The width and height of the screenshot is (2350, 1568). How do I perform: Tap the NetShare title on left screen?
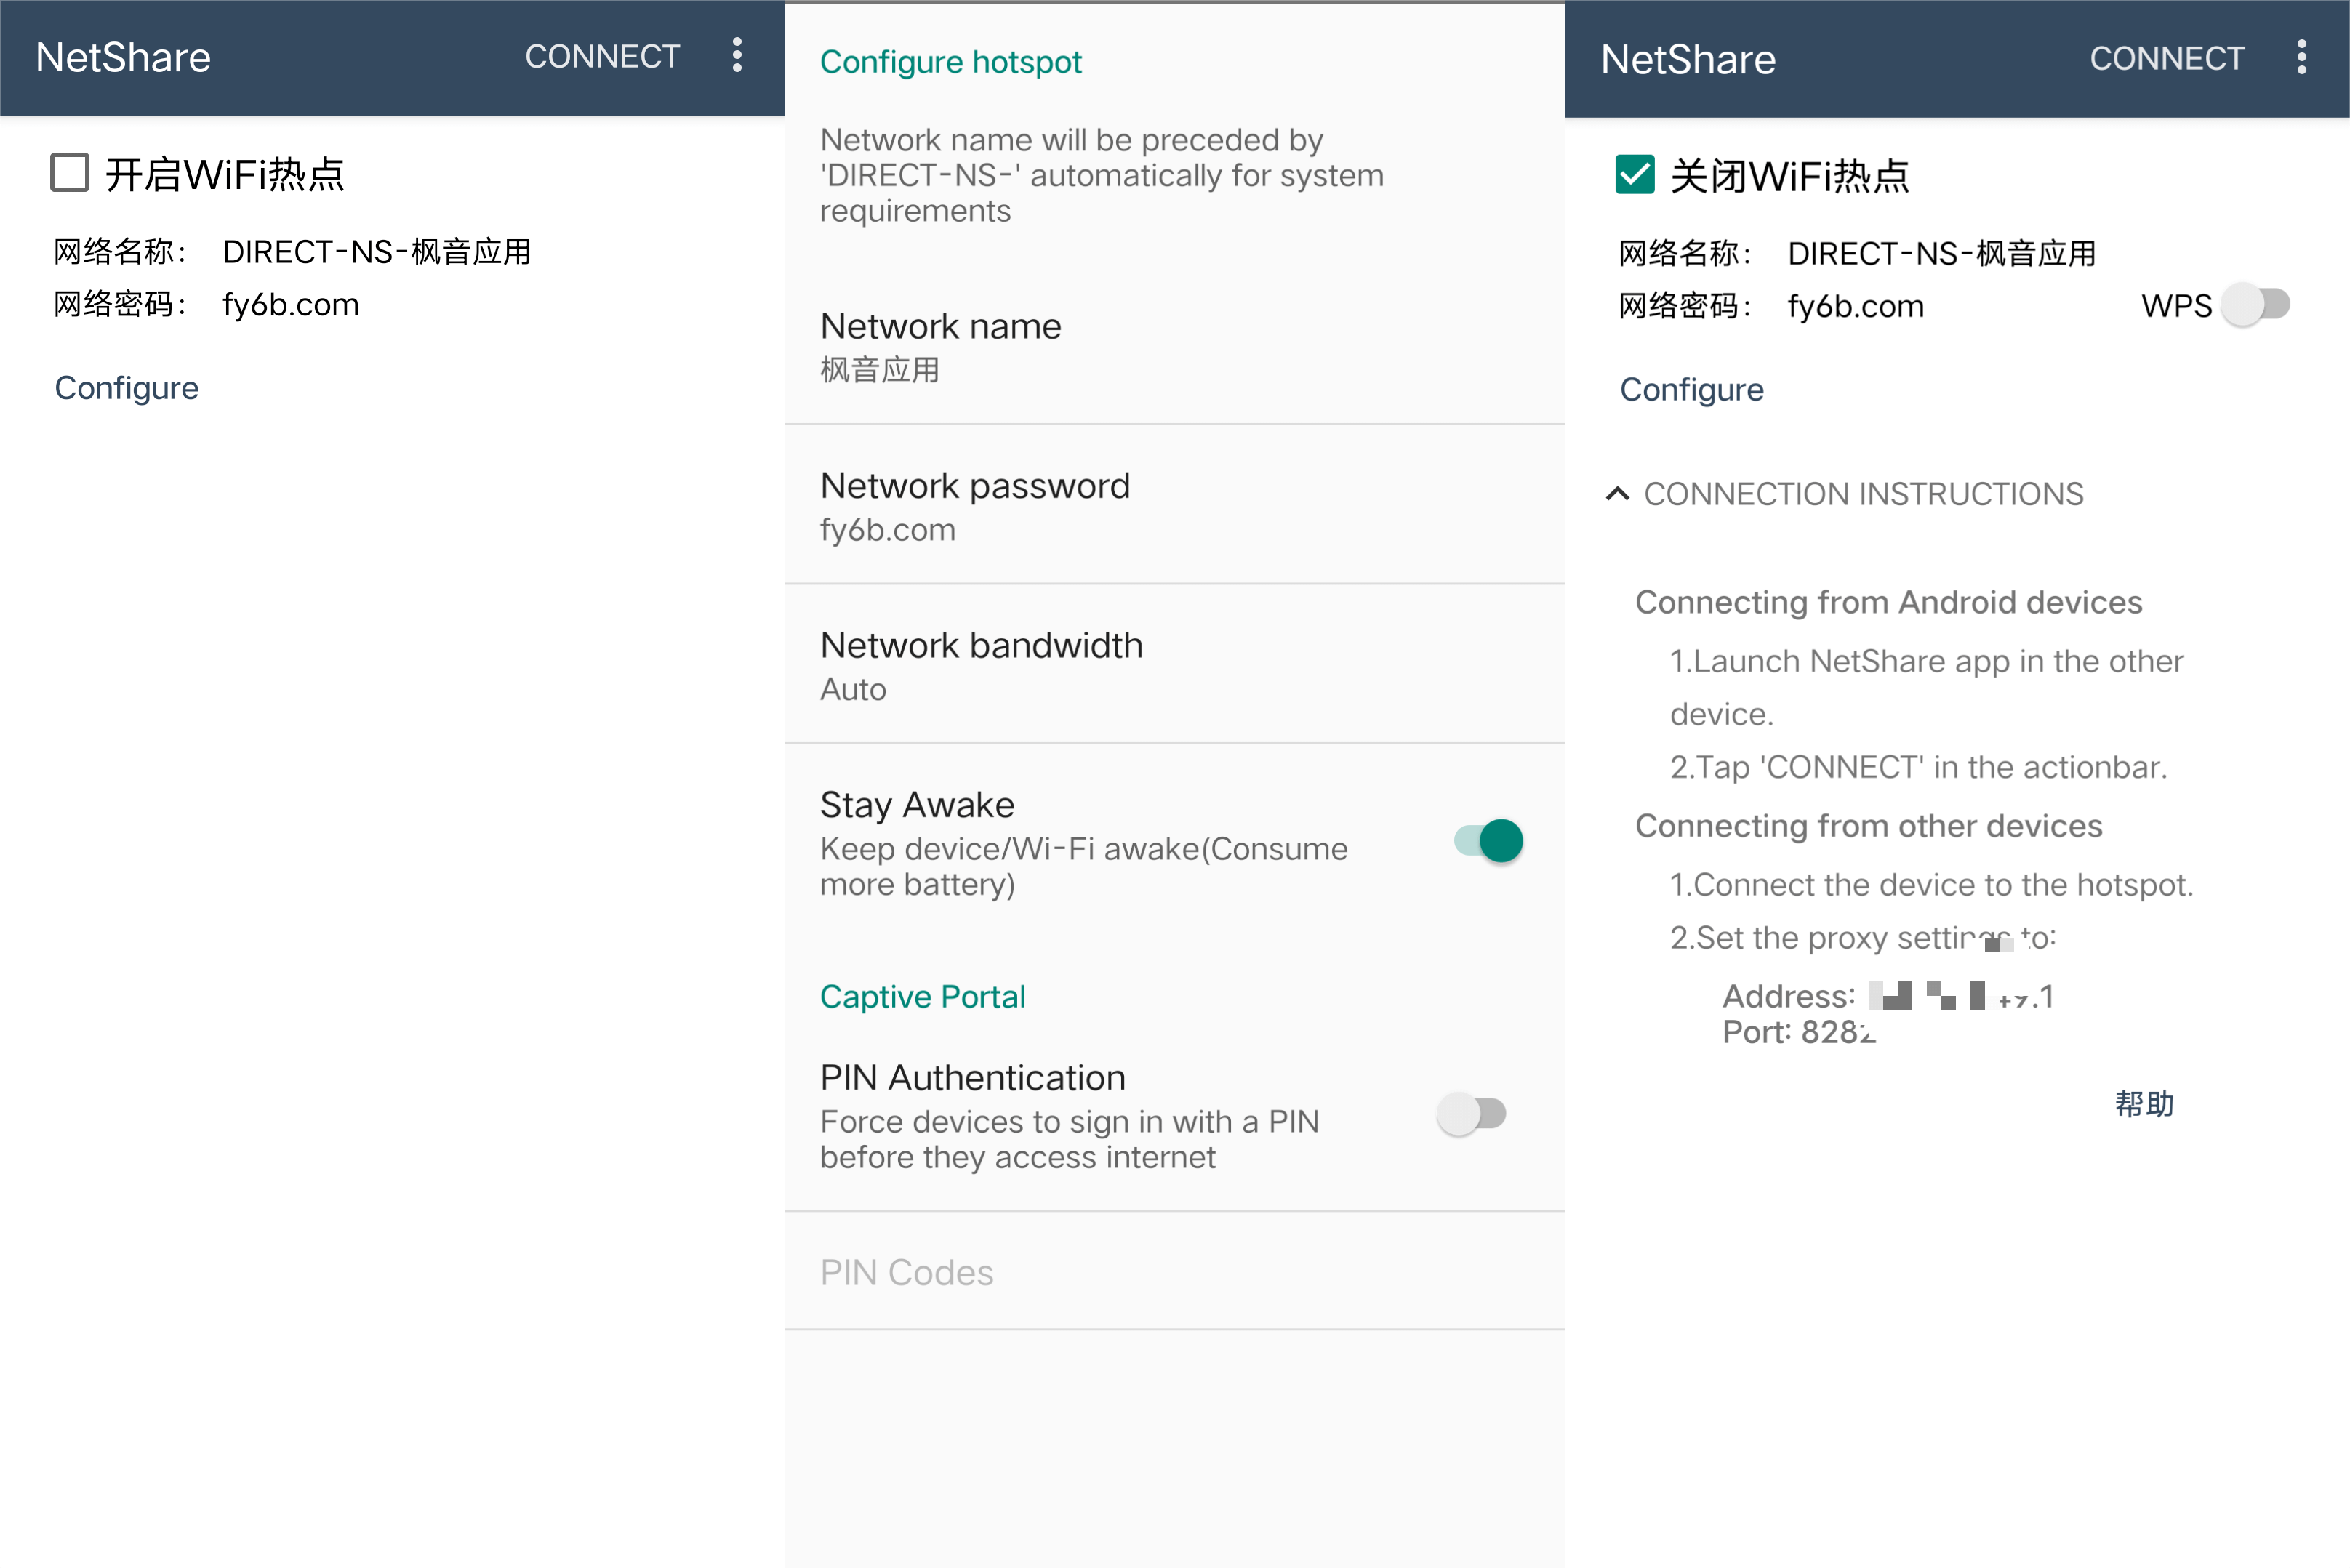pyautogui.click(x=123, y=57)
